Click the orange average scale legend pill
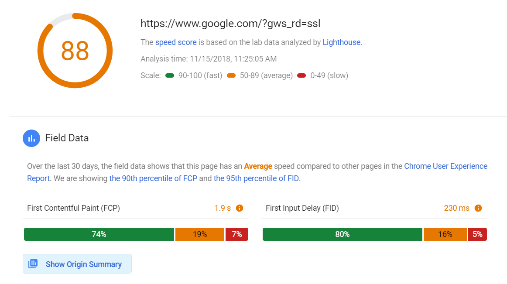The image size is (507, 284). (231, 75)
